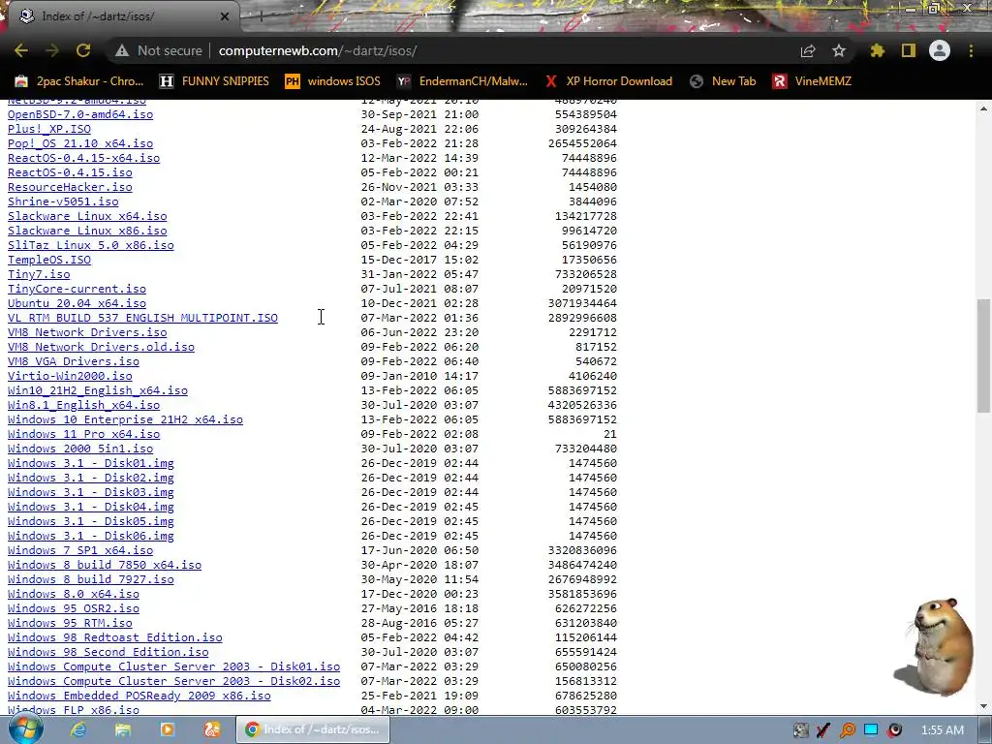
Task: Download Win10_21H2_English_x64.iso
Action: coord(98,391)
